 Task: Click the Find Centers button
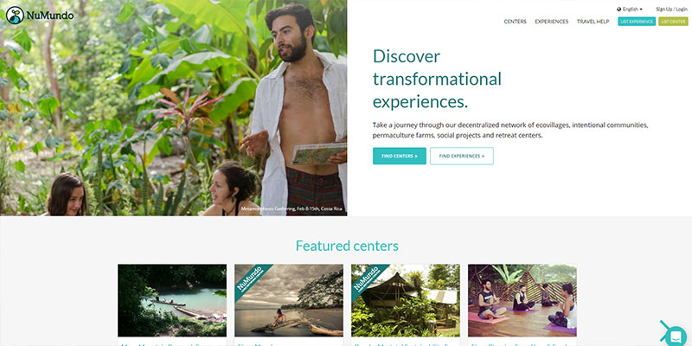click(400, 156)
